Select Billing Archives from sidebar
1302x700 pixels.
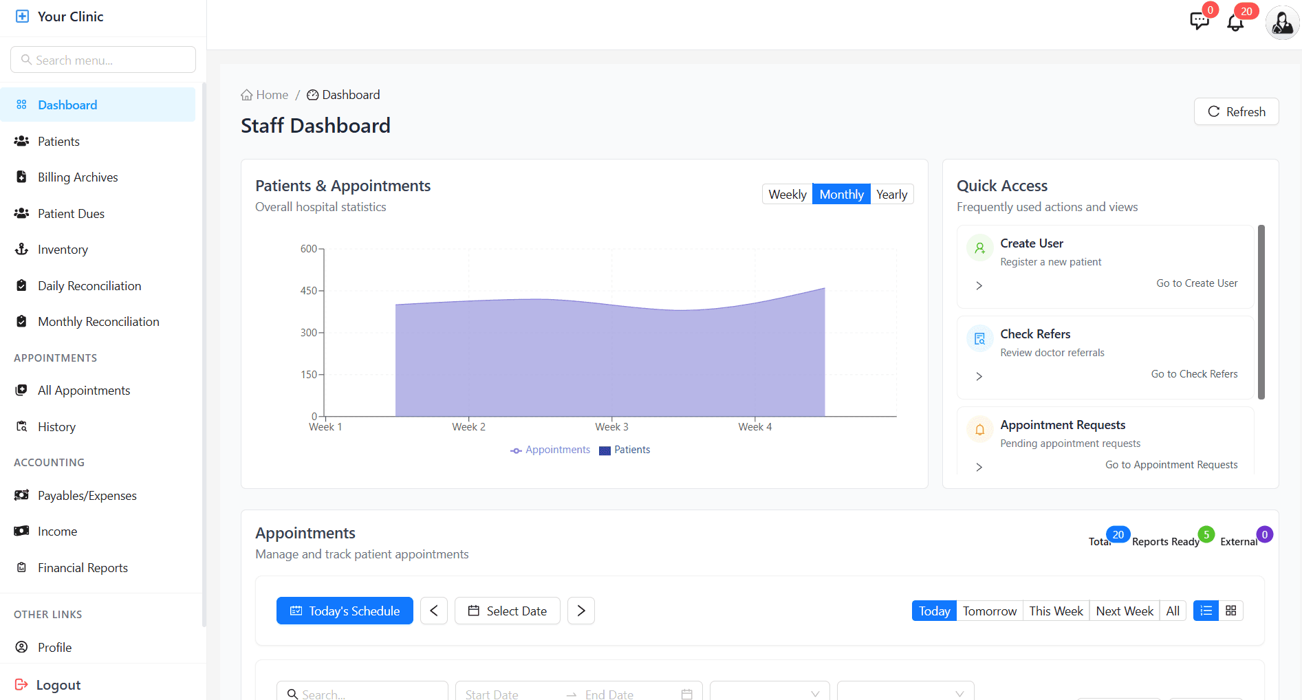[x=78, y=177]
